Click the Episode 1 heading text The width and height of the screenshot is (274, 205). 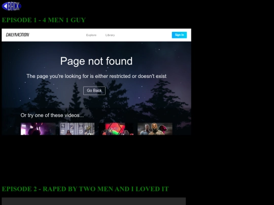[44, 20]
